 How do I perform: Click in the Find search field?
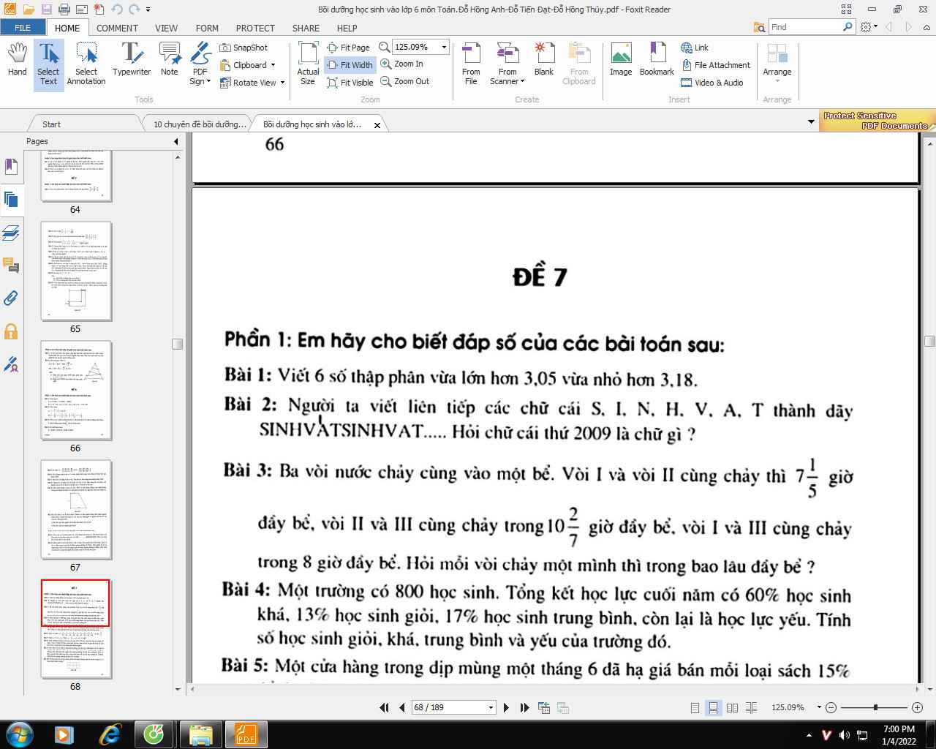tap(807, 27)
